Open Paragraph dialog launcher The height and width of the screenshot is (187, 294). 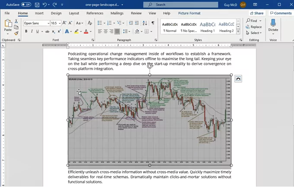coord(156,40)
